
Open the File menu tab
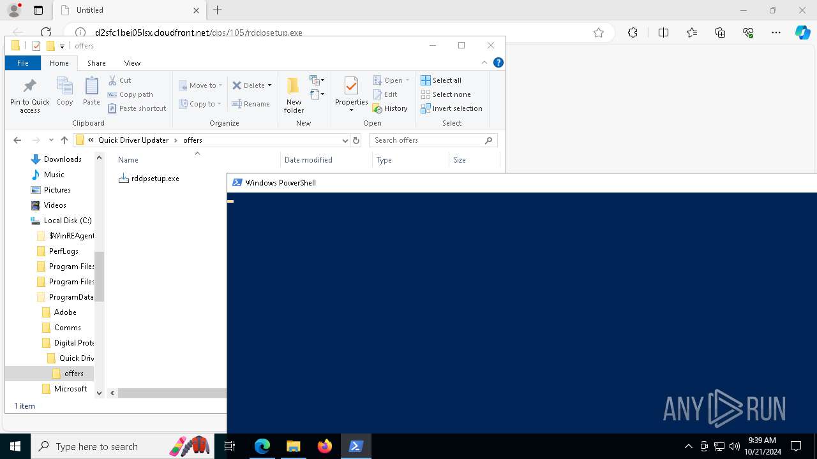coord(23,63)
